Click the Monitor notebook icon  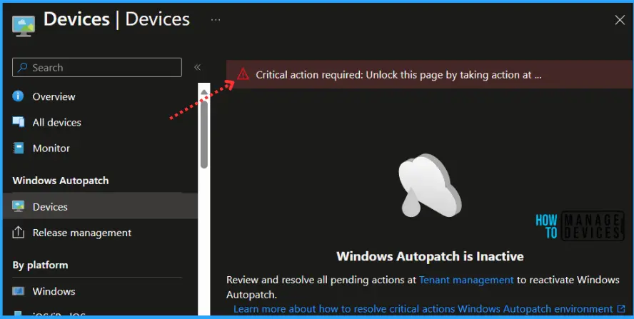click(18, 148)
